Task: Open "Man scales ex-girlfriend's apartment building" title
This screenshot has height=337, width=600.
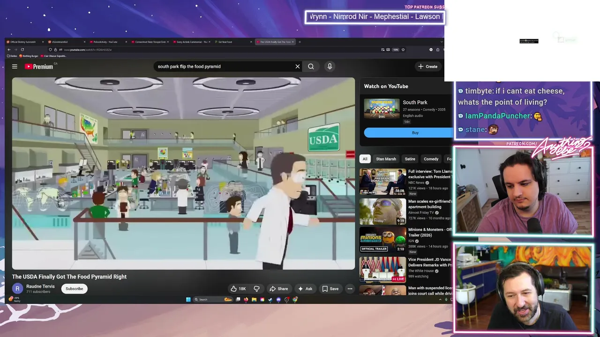Action: (430, 204)
